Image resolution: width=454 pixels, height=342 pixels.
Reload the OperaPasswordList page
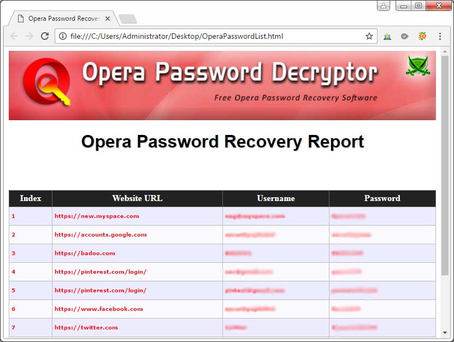[45, 36]
